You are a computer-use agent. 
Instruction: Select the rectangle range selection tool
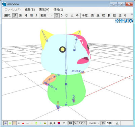57,15
